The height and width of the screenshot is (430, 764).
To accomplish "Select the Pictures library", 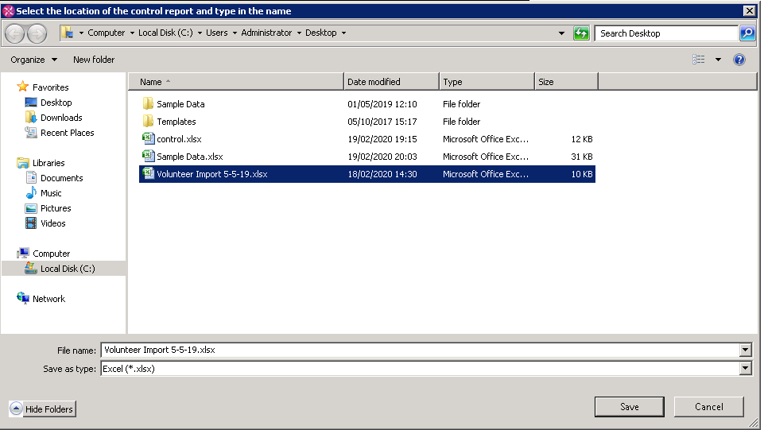I will [56, 208].
